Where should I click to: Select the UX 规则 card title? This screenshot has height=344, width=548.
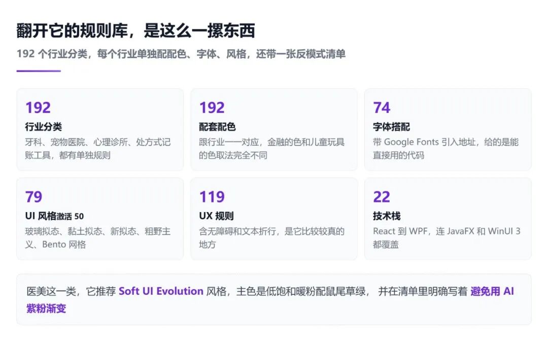coord(216,216)
